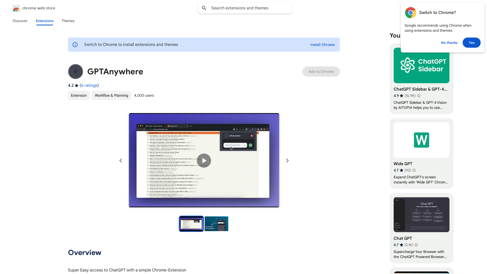Click the GPTAnywhere extension icon
Viewport: 487px width, 274px height.
(76, 72)
